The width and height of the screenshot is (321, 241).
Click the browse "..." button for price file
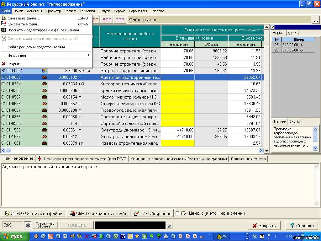(316, 20)
